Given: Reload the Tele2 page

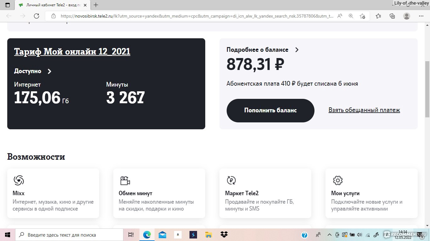Looking at the screenshot, I should coord(37,16).
